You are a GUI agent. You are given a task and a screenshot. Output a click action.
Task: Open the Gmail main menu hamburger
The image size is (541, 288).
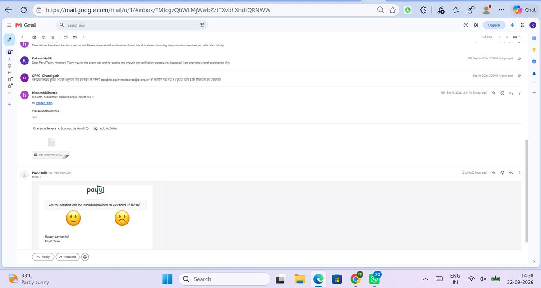[x=9, y=25]
